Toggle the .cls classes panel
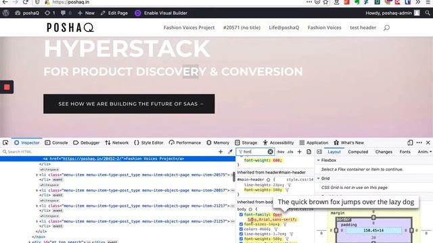Screen dimensions: 433x243 (x=290, y=152)
